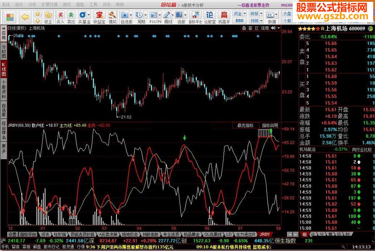
Task: Toggle the 信息 info button in chart header
Action: click(265, 28)
